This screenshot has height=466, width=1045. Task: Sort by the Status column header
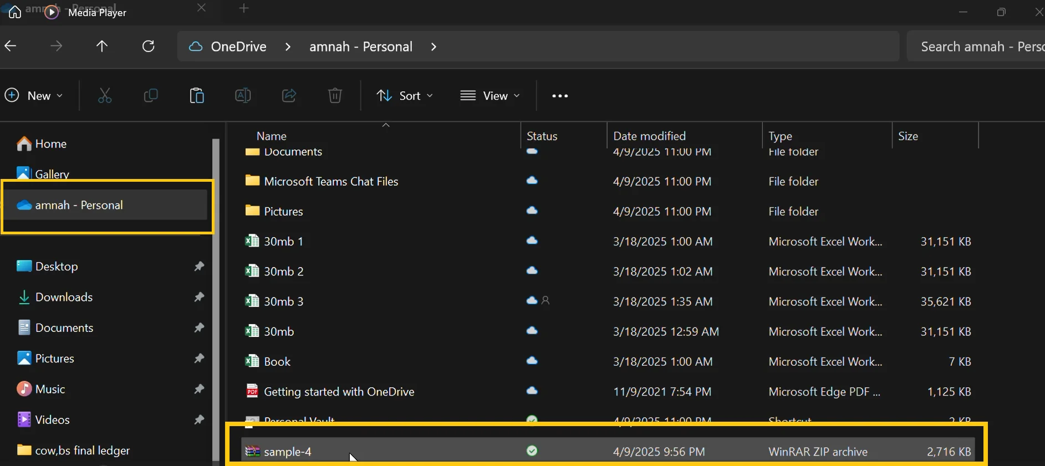click(542, 136)
